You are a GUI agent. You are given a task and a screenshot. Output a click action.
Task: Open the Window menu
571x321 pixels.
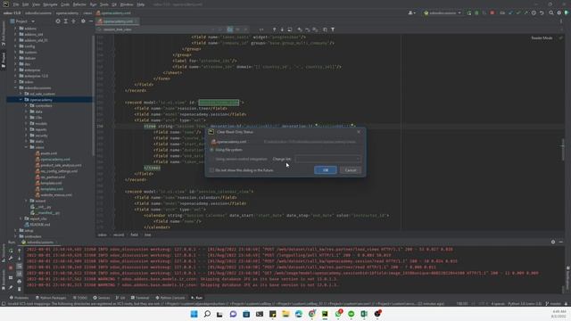127,4
